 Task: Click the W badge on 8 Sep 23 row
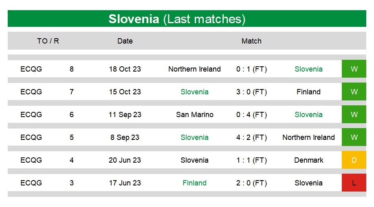pos(354,137)
